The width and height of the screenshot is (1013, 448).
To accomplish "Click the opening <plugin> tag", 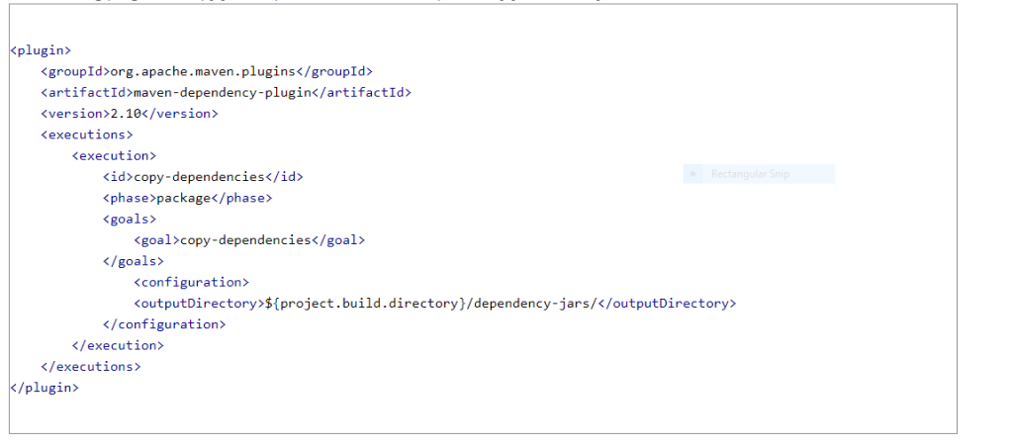I will 41,50.
